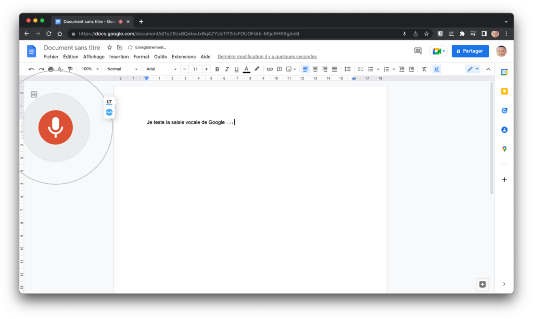Open the Normal paragraph style dropdown
533x319 pixels.
click(x=122, y=69)
